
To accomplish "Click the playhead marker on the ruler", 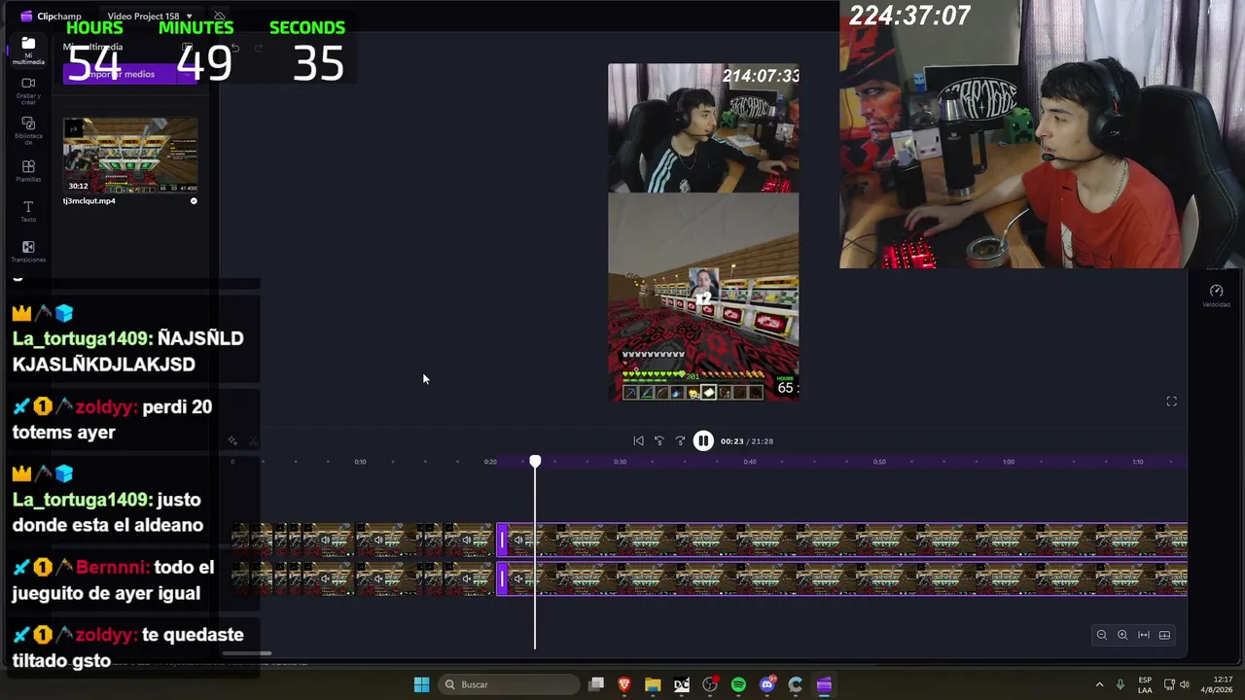I will (x=535, y=462).
